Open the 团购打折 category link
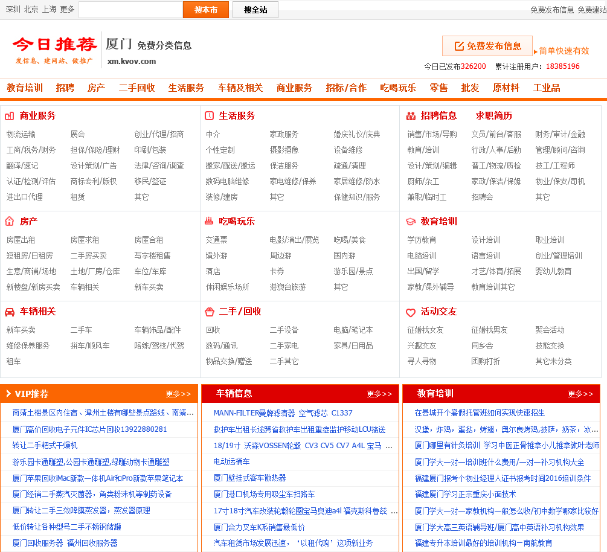 pyautogui.click(x=486, y=362)
